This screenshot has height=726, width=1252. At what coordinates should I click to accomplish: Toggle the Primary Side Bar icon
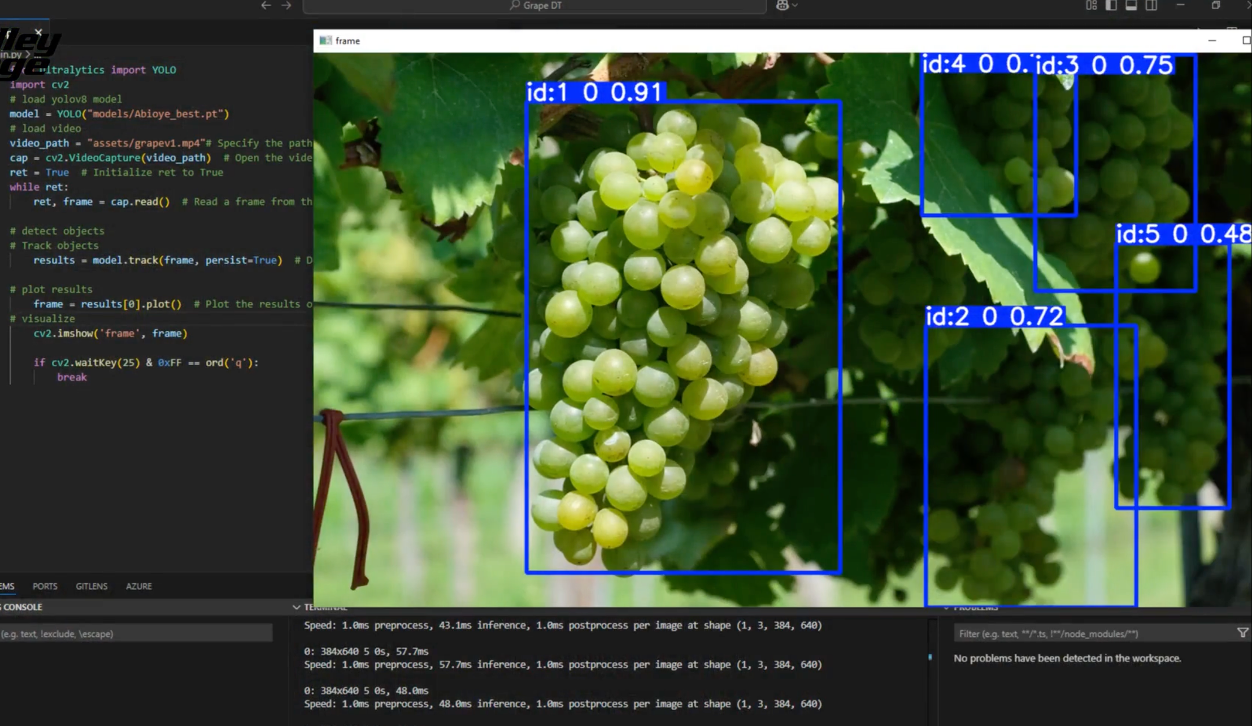pyautogui.click(x=1111, y=6)
